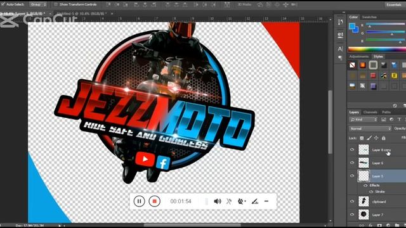Pause the screen recording
The width and height of the screenshot is (406, 228).
pyautogui.click(x=139, y=201)
